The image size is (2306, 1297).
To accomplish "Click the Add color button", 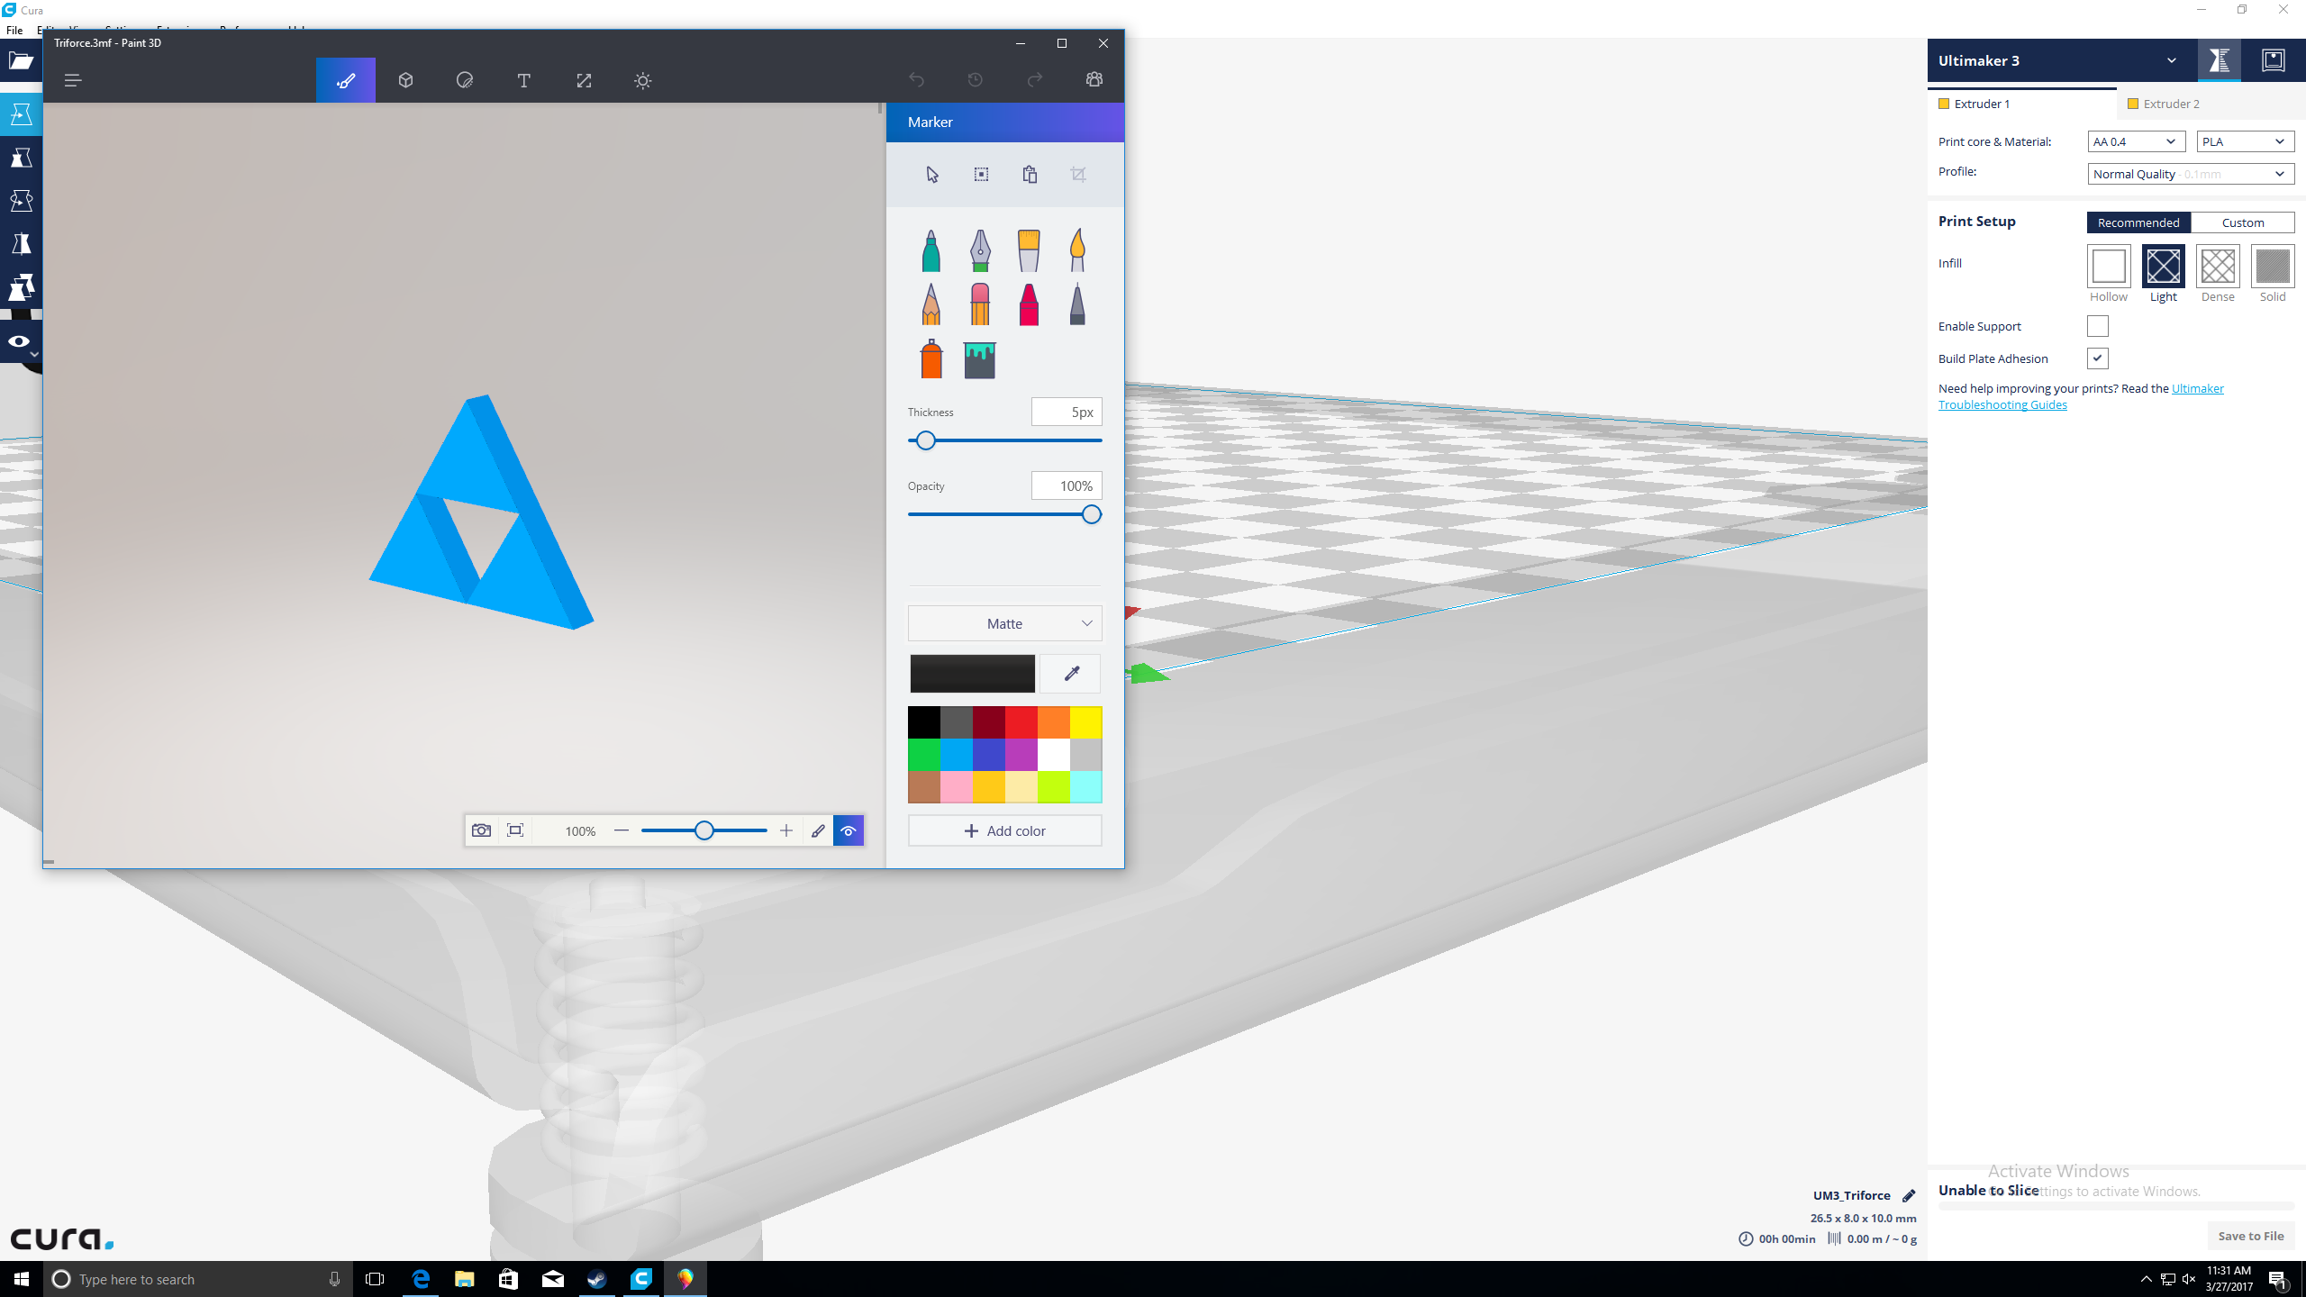I will pos(1004,830).
